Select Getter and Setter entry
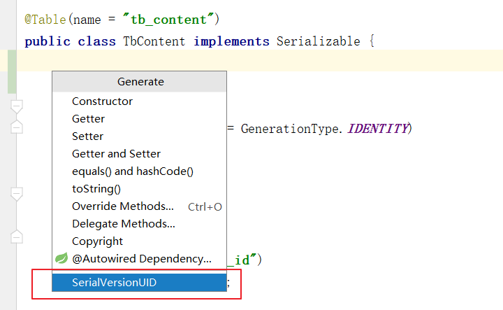 [x=139, y=154]
